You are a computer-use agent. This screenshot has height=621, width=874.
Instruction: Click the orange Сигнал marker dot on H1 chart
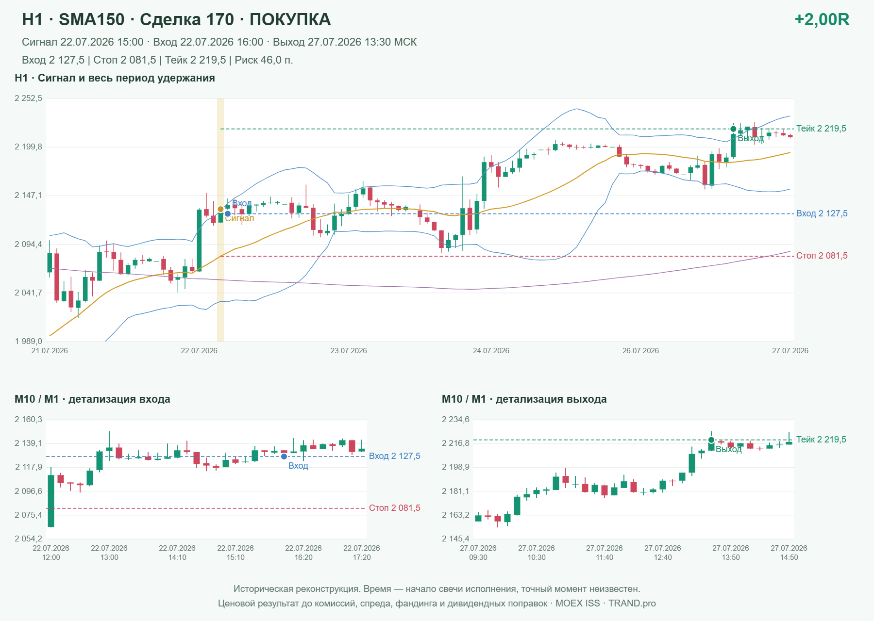pyautogui.click(x=220, y=210)
